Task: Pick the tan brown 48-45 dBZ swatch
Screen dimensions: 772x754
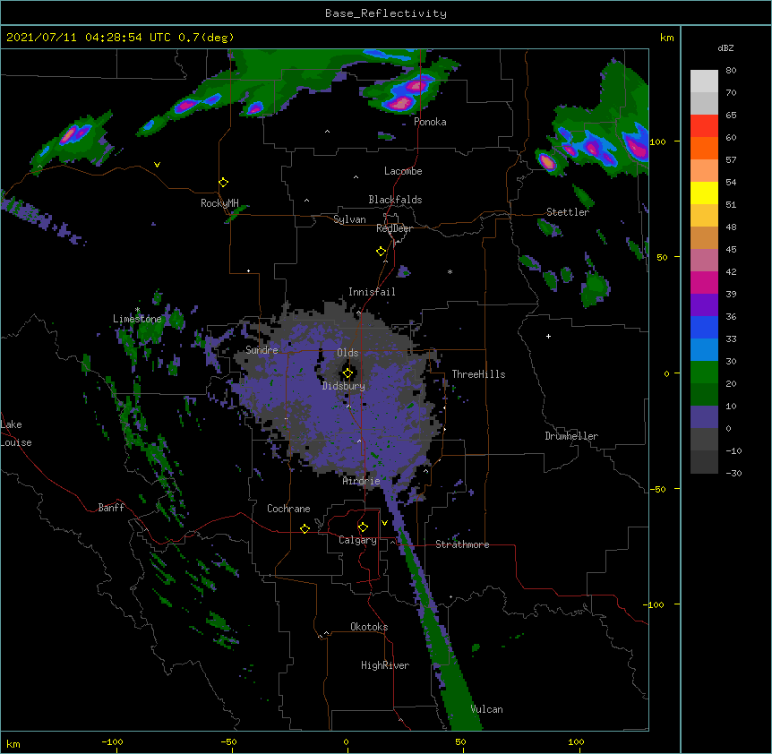Action: [x=704, y=237]
